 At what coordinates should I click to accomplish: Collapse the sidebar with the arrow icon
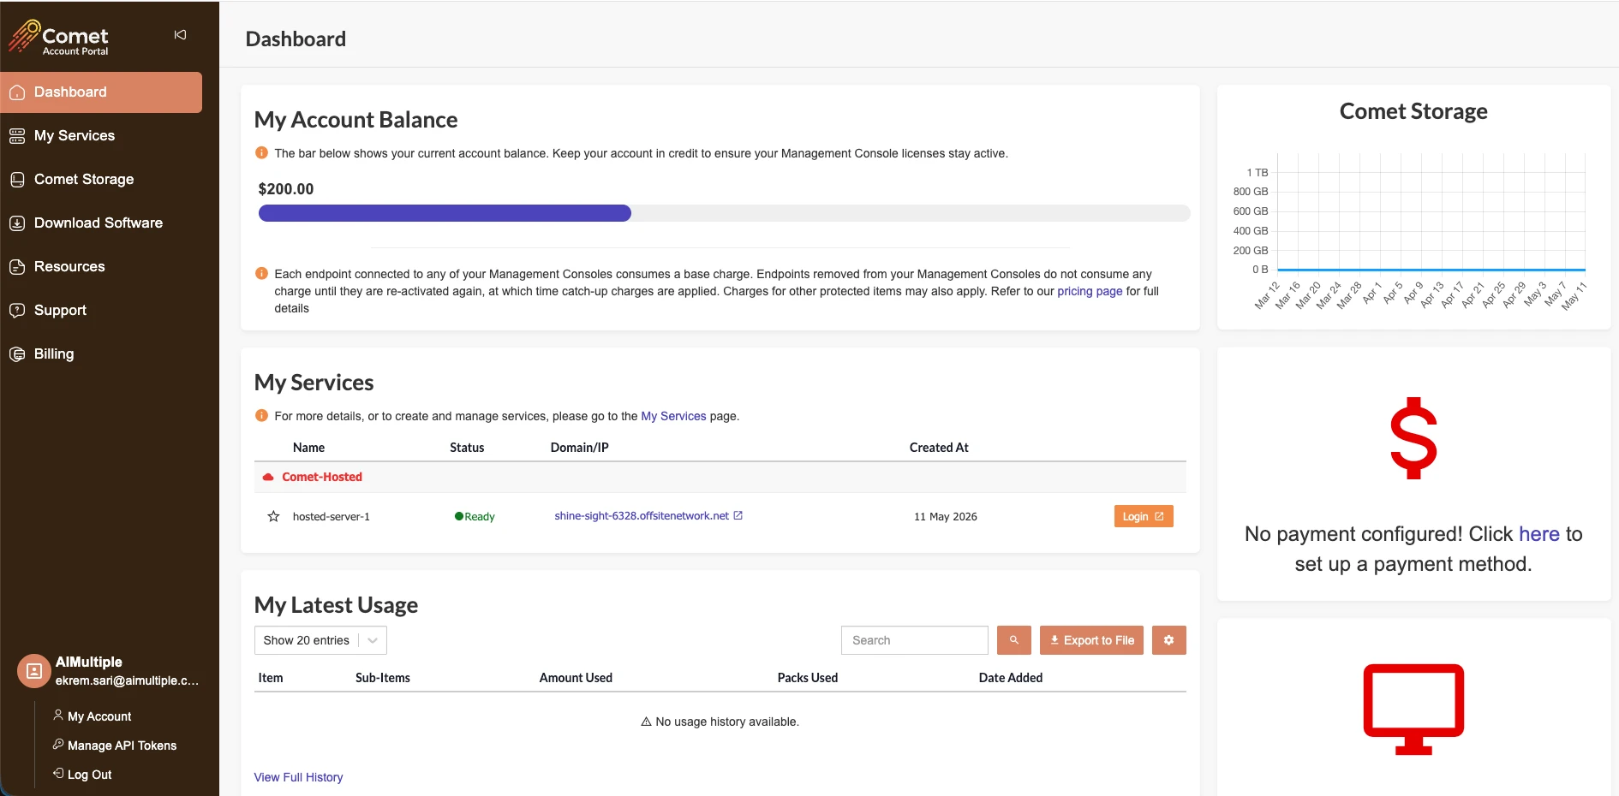[x=180, y=35]
